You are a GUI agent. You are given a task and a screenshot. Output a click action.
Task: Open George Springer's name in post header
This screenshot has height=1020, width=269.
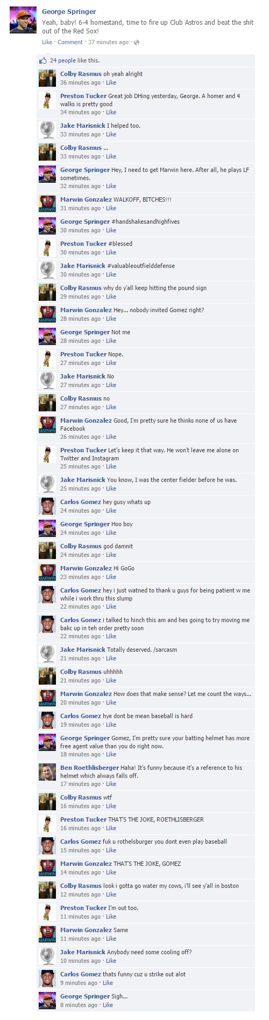click(69, 11)
